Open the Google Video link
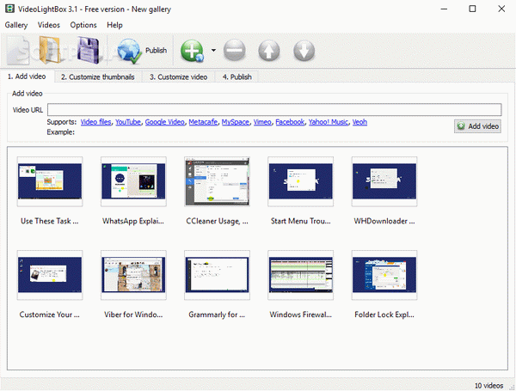Screen dimensions: 516x391 tap(165, 122)
